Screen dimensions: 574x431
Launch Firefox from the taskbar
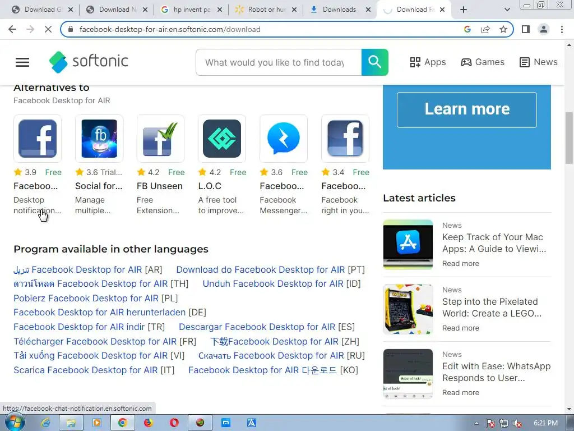click(148, 423)
